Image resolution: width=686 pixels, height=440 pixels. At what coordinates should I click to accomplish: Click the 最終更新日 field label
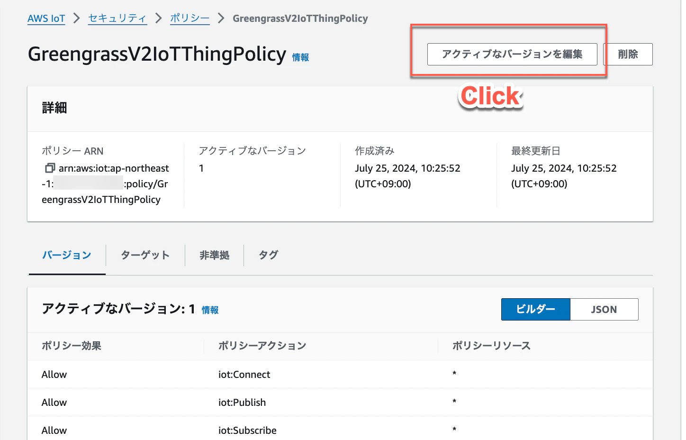click(536, 151)
